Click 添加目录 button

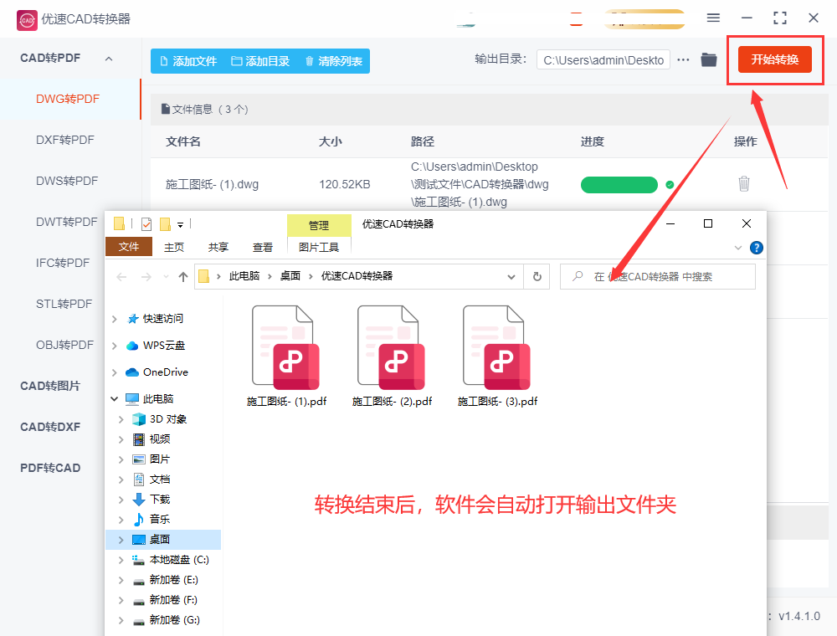pos(260,61)
